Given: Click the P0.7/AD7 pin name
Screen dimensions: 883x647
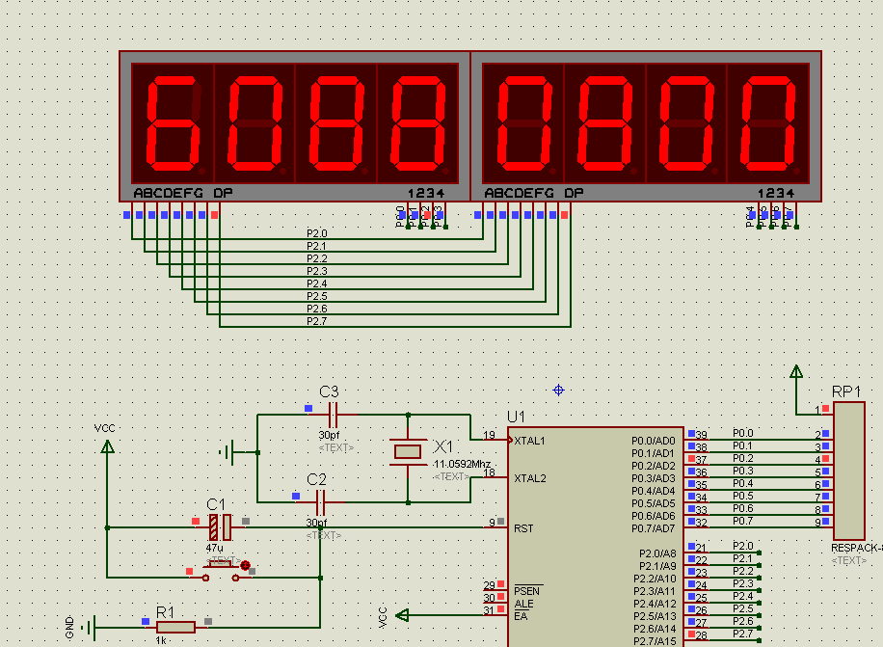Looking at the screenshot, I should (x=654, y=528).
